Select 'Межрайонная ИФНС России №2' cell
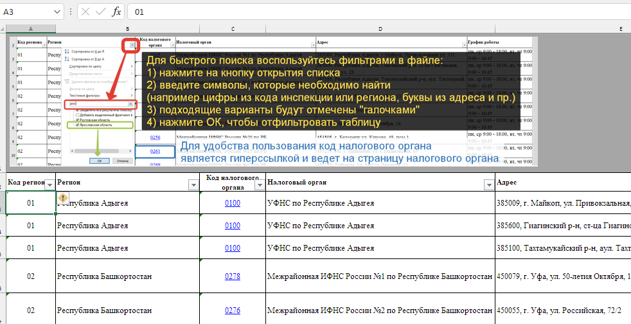 coord(380,310)
